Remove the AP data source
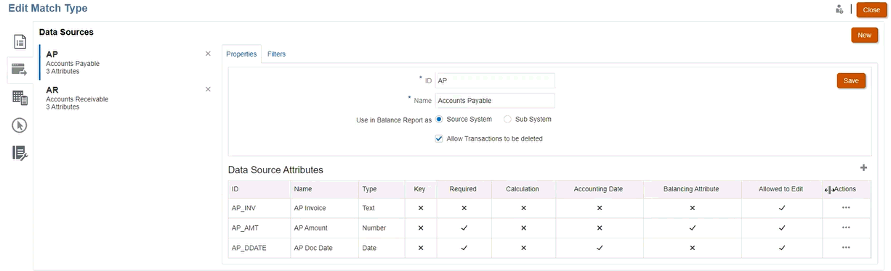 [208, 54]
